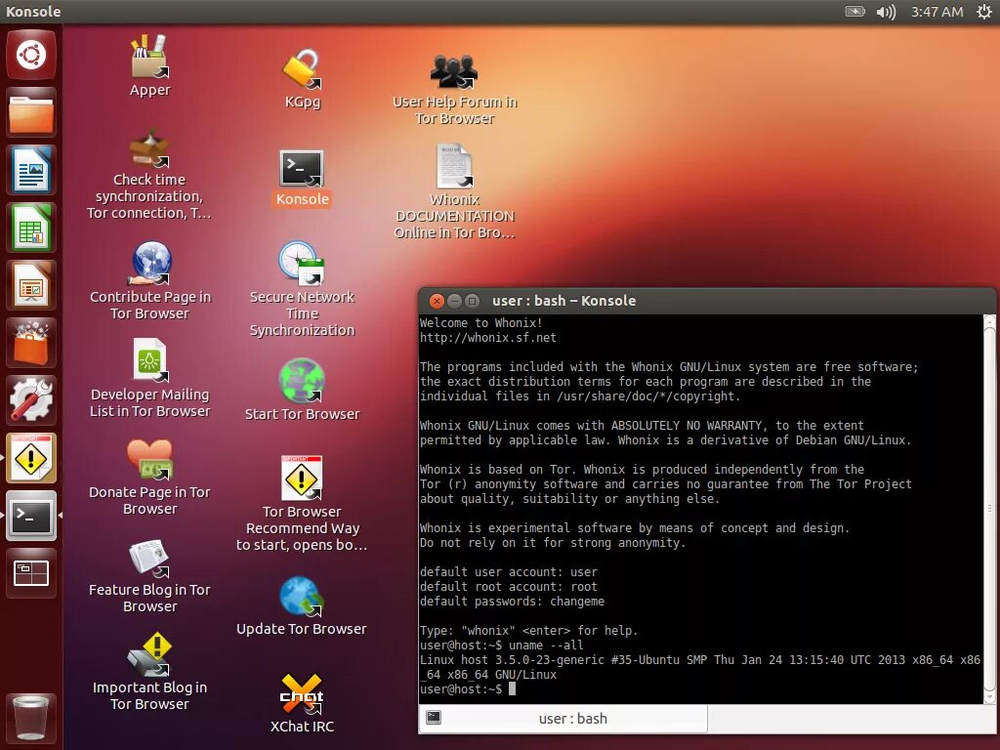The height and width of the screenshot is (750, 1000).
Task: Click 'default user account: user' line
Action: coord(508,572)
